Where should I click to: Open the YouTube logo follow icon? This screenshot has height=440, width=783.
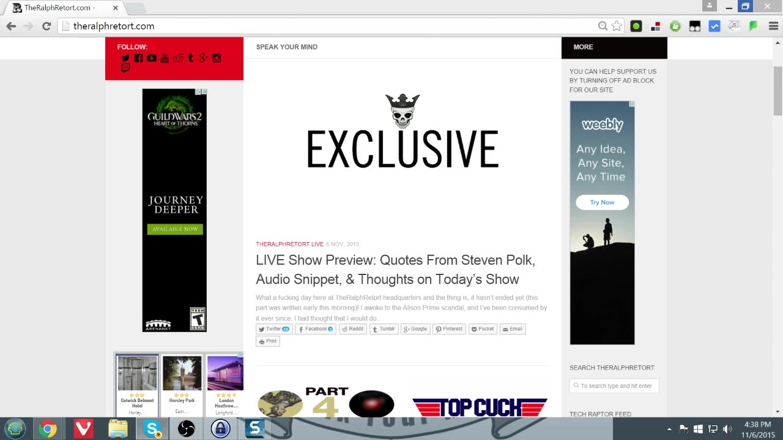165,58
